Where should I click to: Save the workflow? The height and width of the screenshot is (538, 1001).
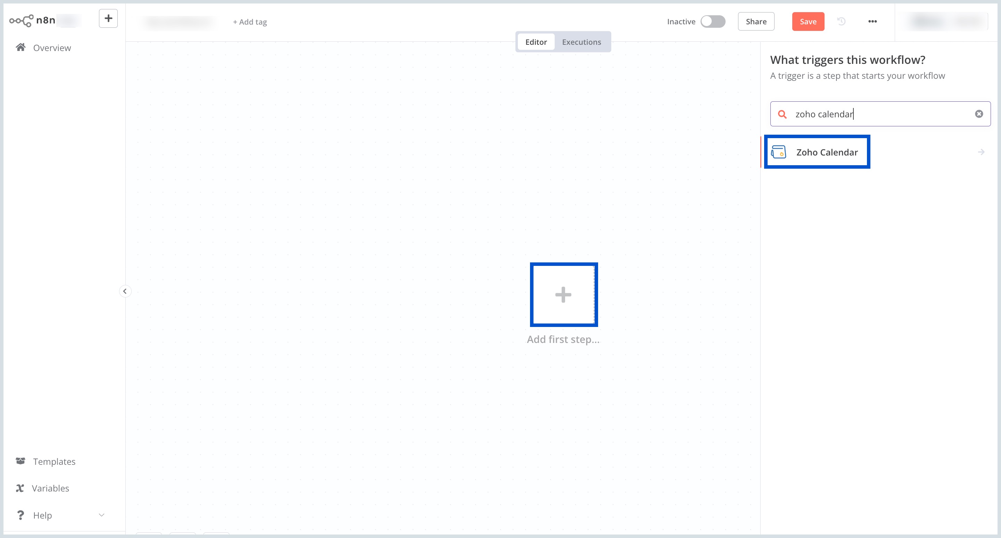click(808, 22)
